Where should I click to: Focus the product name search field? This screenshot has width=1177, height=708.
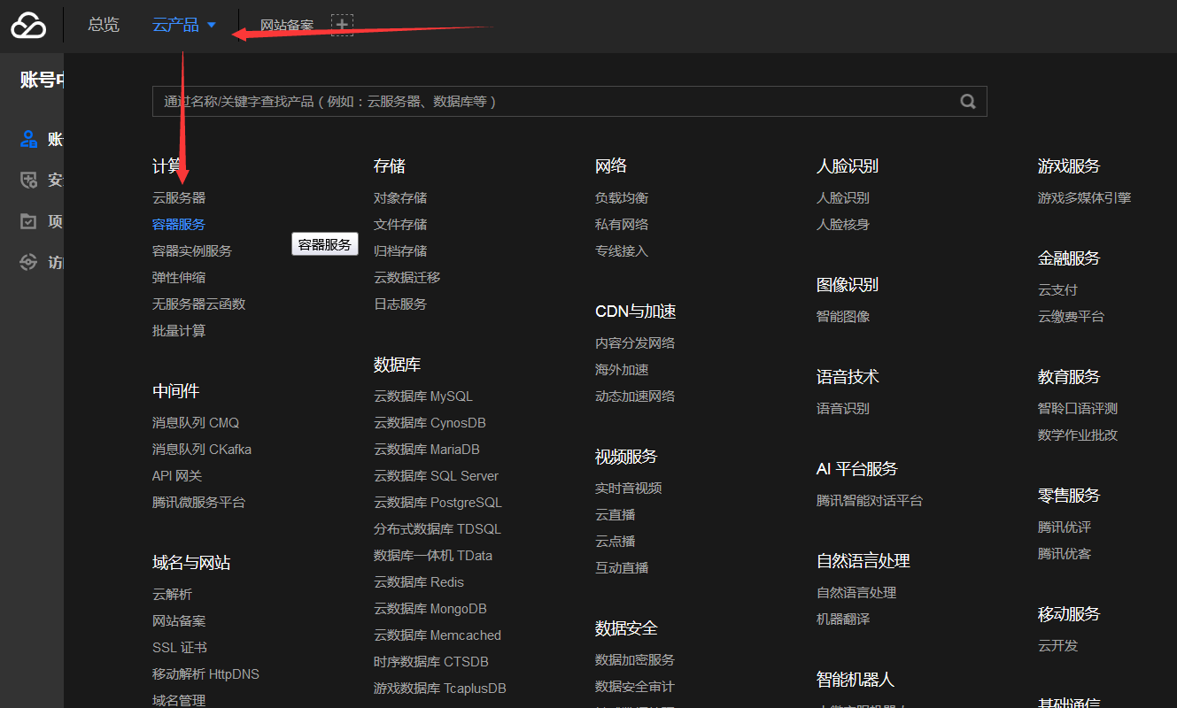[569, 101]
